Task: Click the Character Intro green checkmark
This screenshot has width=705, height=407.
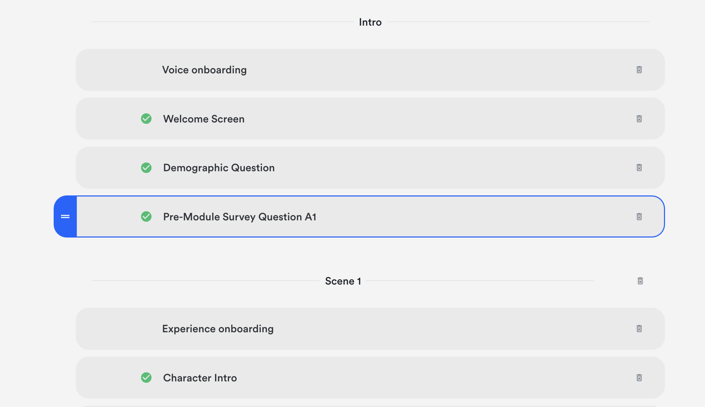Action: (146, 378)
